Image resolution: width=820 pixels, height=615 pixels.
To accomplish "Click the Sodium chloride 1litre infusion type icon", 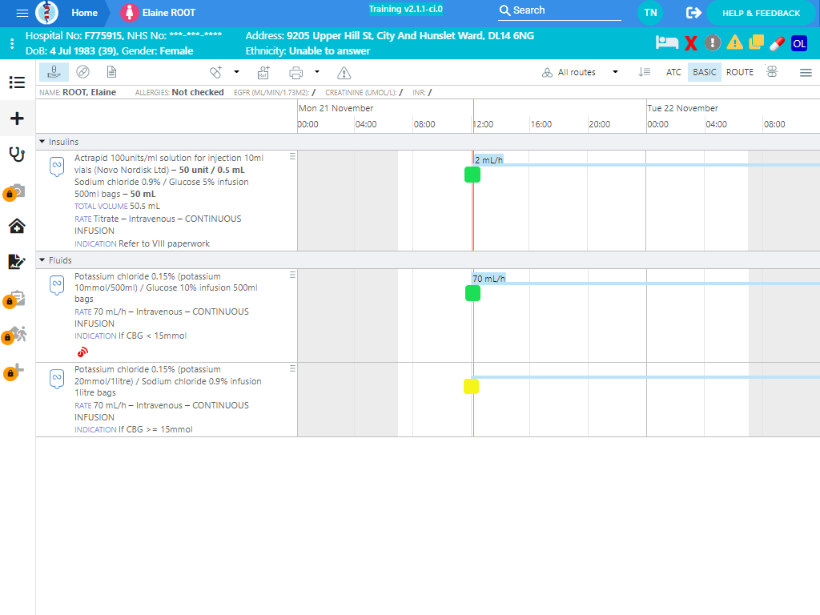I will coord(57,379).
